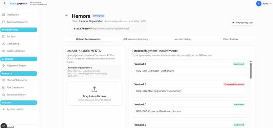Click the HEM Jira key badge

[x=143, y=21]
